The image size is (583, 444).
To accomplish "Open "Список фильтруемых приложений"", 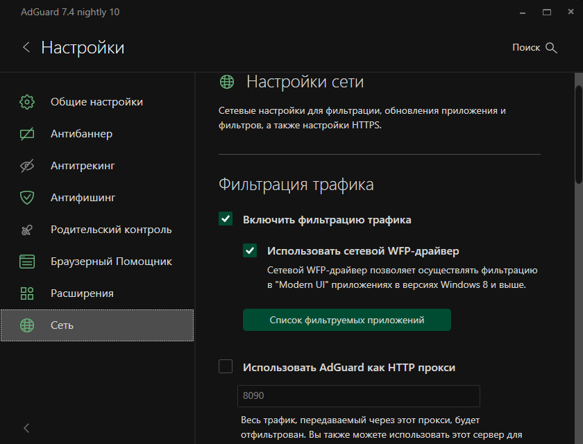I will coord(347,320).
